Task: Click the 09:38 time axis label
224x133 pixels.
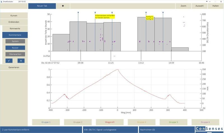Action: pyautogui.click(x=81, y=63)
